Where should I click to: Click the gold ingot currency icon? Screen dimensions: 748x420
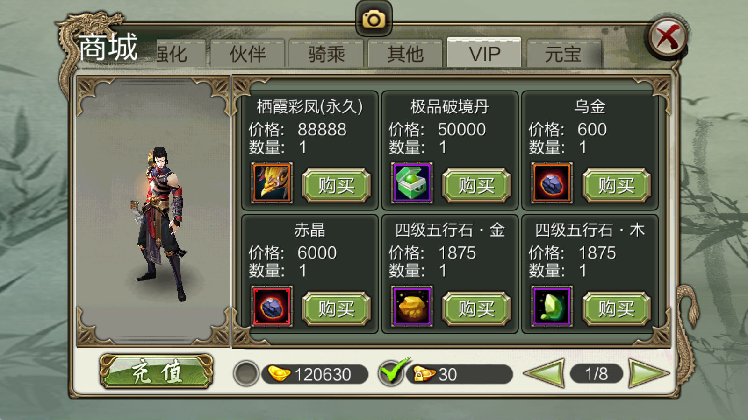(279, 374)
